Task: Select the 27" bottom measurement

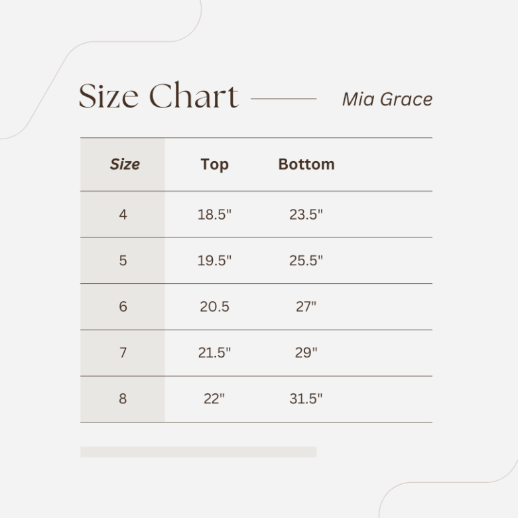Action: pyautogui.click(x=306, y=306)
